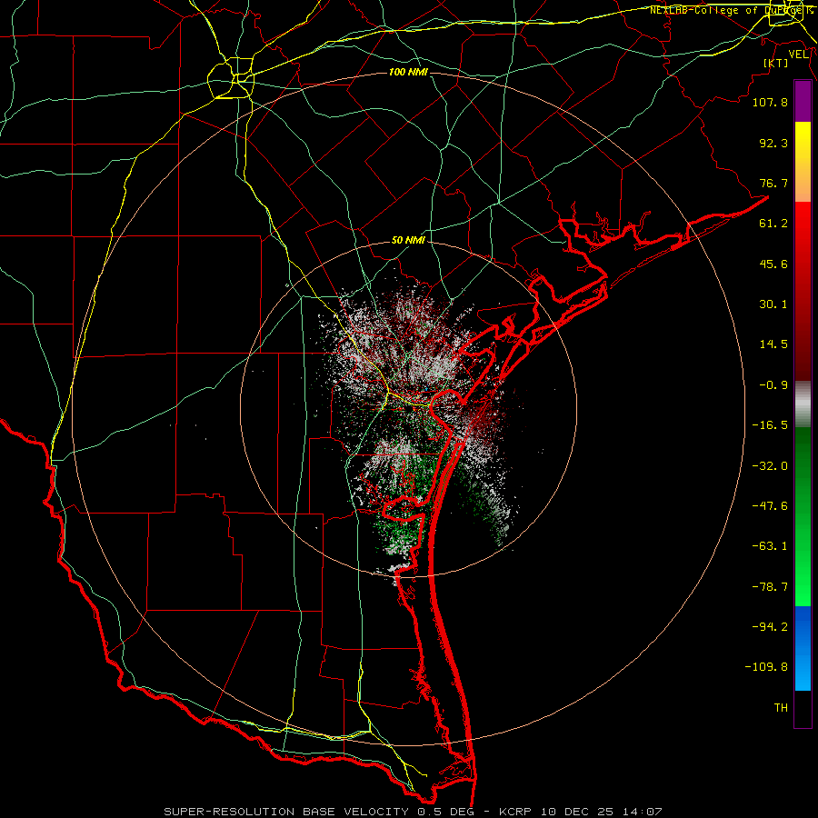Screen dimensions: 818x818
Task: Click the yellow-orange segment of the color bar
Action: [803, 162]
